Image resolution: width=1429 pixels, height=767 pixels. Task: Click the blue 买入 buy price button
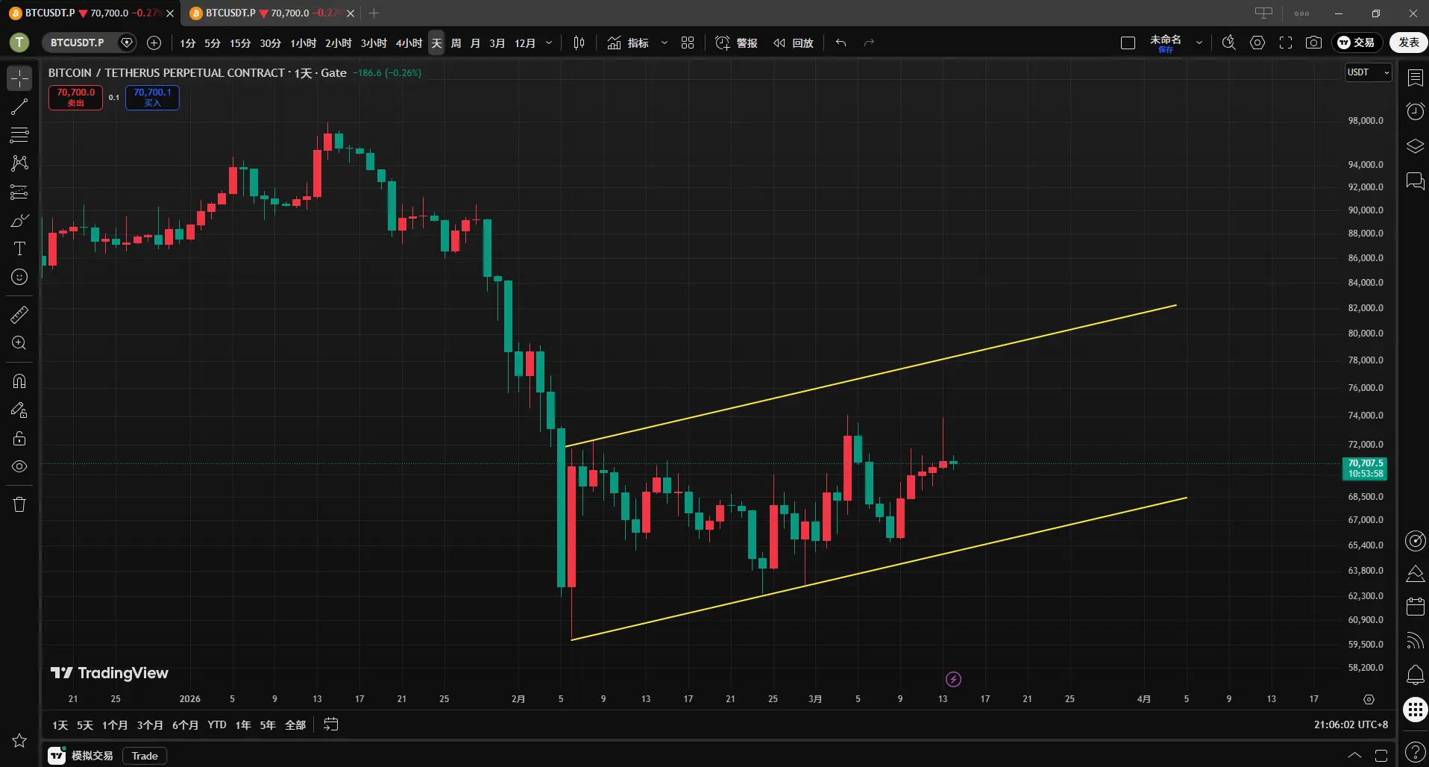click(x=152, y=97)
